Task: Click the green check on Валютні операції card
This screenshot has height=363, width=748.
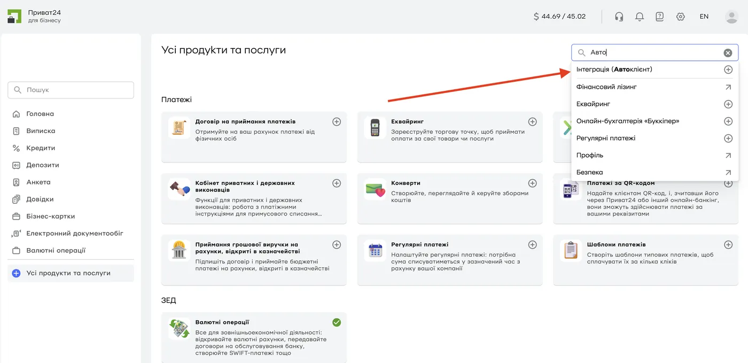Action: [x=337, y=322]
